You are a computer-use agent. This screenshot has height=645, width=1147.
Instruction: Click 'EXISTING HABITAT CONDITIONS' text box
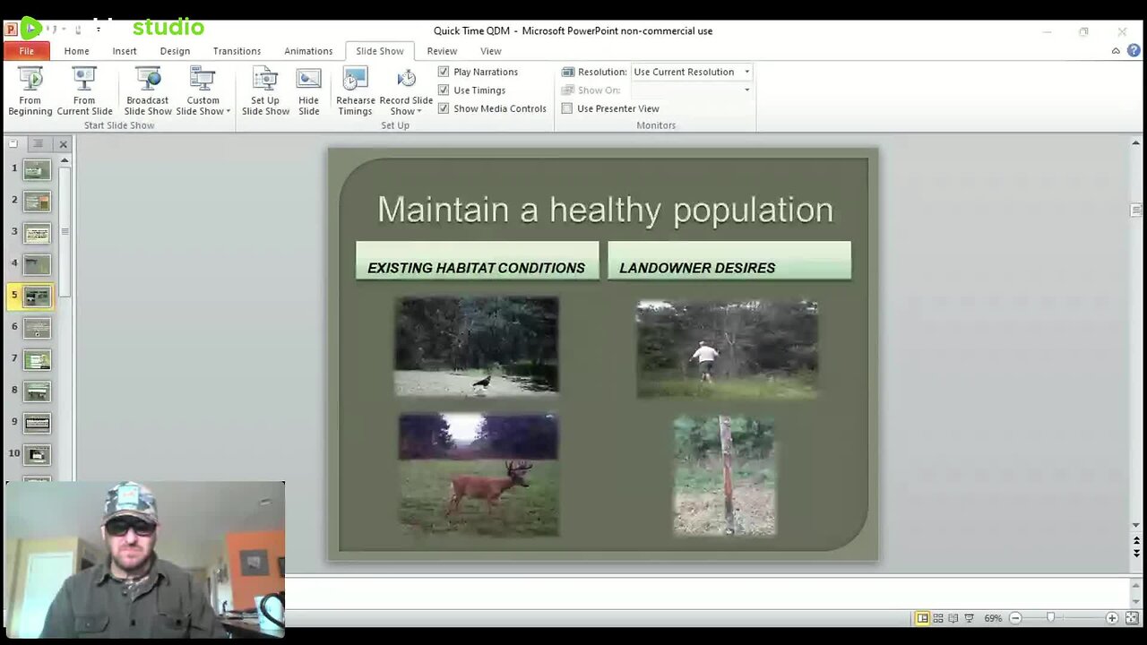pos(477,261)
